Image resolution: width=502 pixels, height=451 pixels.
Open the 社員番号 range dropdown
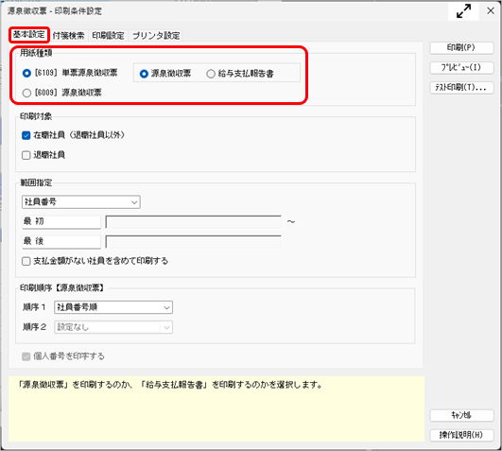pos(81,202)
